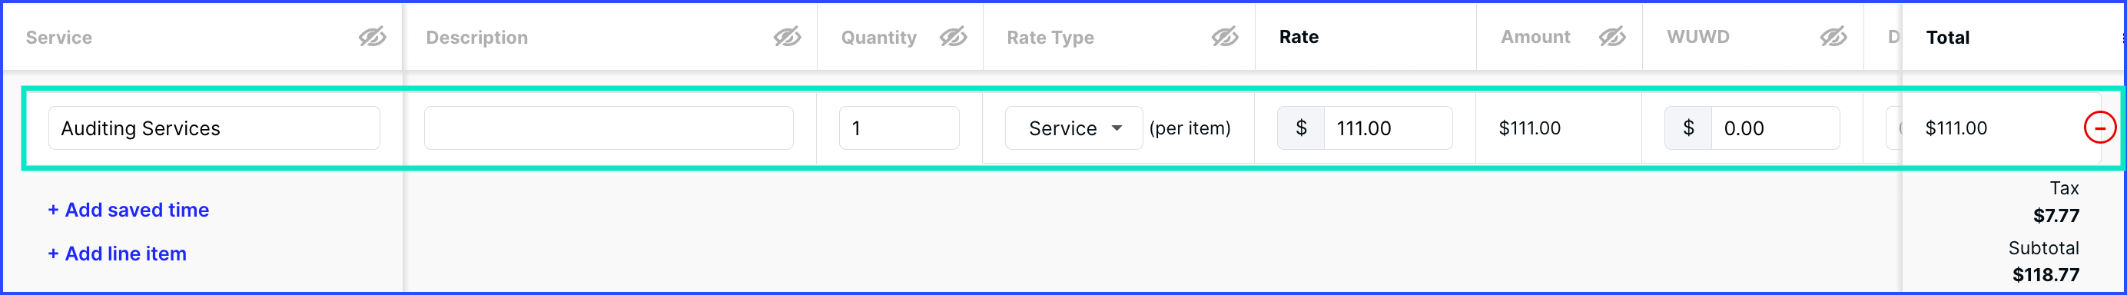Click the dollar sign beside WUWD field
Image resolution: width=2127 pixels, height=295 pixels.
1687,128
